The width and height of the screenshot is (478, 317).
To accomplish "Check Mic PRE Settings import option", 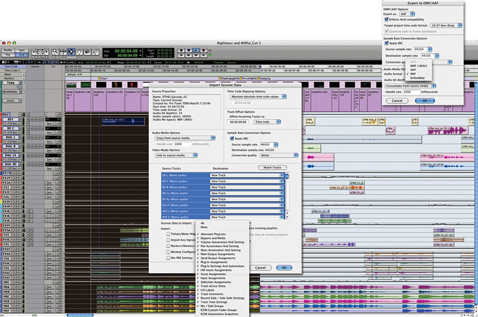I will (x=168, y=258).
